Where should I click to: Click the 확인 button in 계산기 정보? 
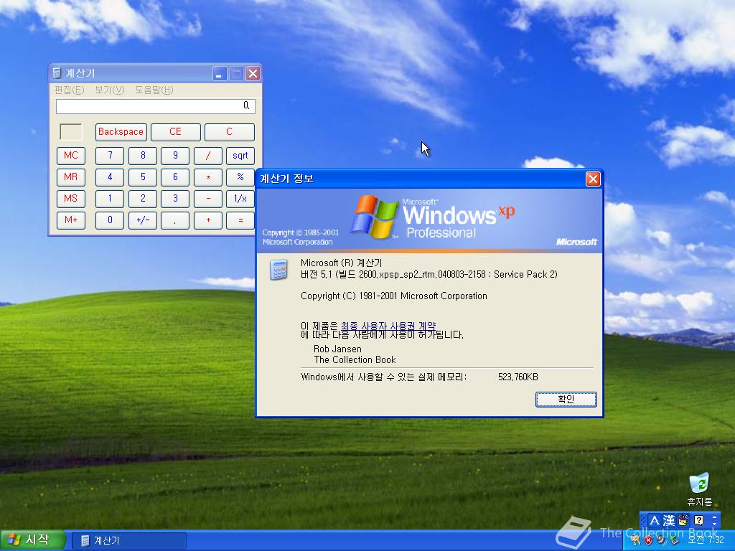coord(566,399)
